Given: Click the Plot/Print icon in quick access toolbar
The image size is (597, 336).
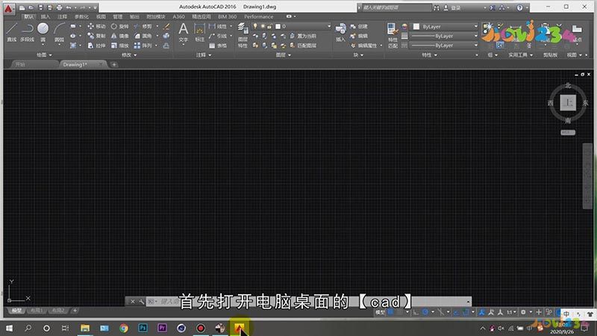Looking at the screenshot, I should coord(59,7).
